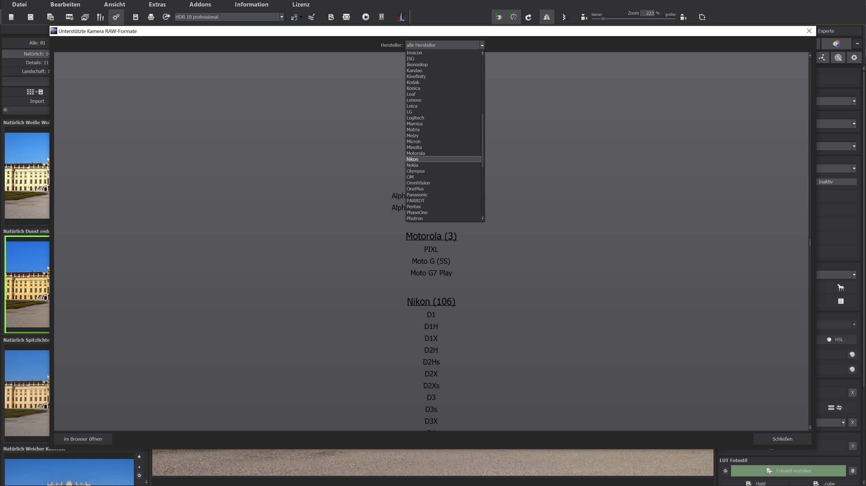Select Panasonic in manufacturer list

(443, 195)
